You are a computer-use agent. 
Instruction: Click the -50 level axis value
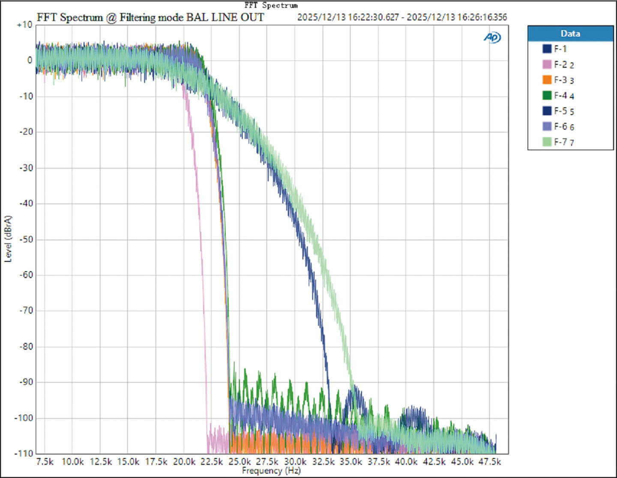coord(26,239)
